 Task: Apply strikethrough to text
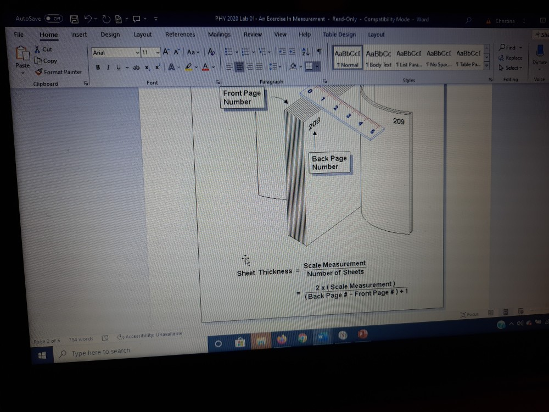(136, 67)
